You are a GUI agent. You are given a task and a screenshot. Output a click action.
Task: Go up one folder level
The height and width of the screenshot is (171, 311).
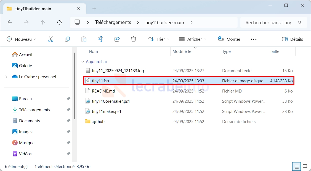(43, 22)
